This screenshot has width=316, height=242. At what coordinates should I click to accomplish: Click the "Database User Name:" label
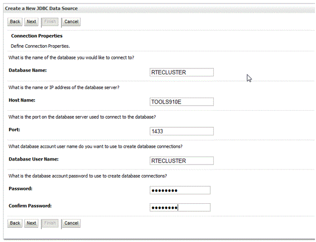pos(34,159)
